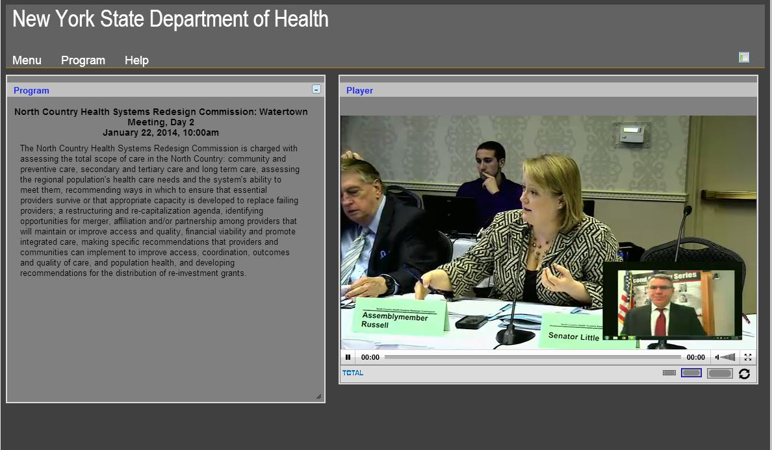Toggle the video play/pause state
The height and width of the screenshot is (450, 772).
coord(348,356)
